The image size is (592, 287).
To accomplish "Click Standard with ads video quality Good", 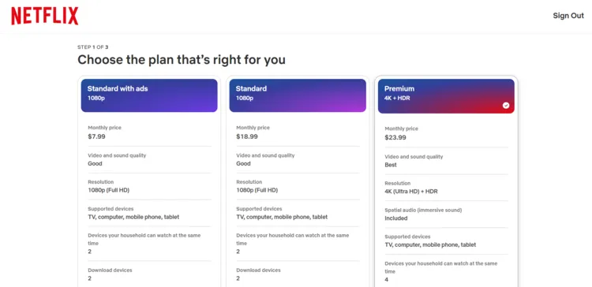I will coord(95,164).
